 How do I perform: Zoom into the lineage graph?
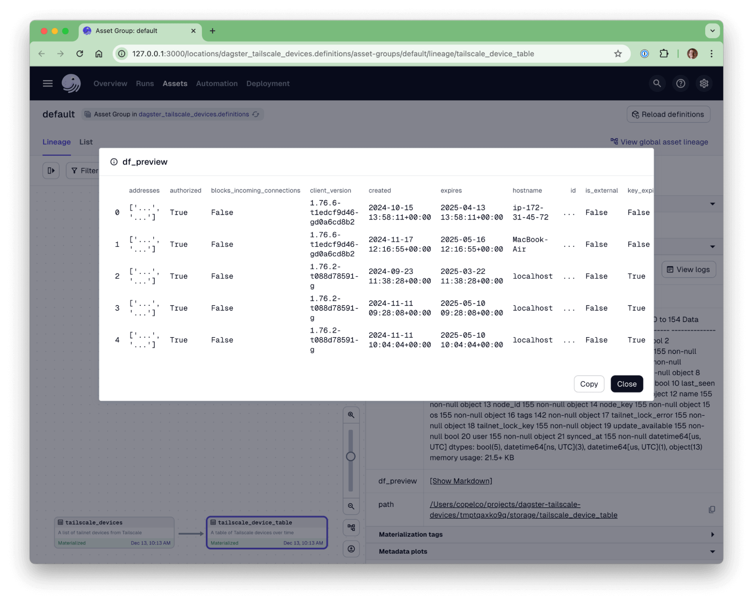tap(351, 415)
